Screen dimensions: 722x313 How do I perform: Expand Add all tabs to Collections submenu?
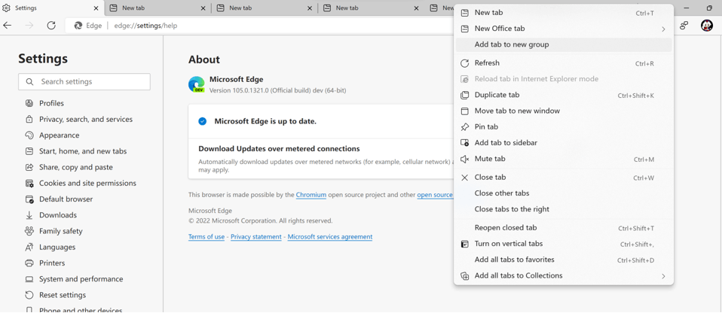coord(662,276)
